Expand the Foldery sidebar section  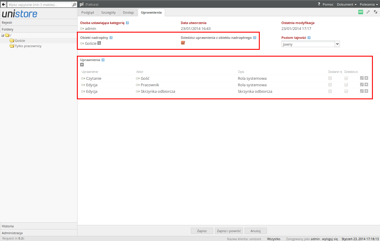[39, 29]
